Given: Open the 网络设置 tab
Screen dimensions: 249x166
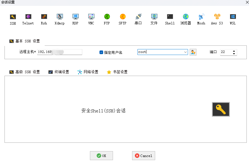Looking at the screenshot, I should point(88,72).
